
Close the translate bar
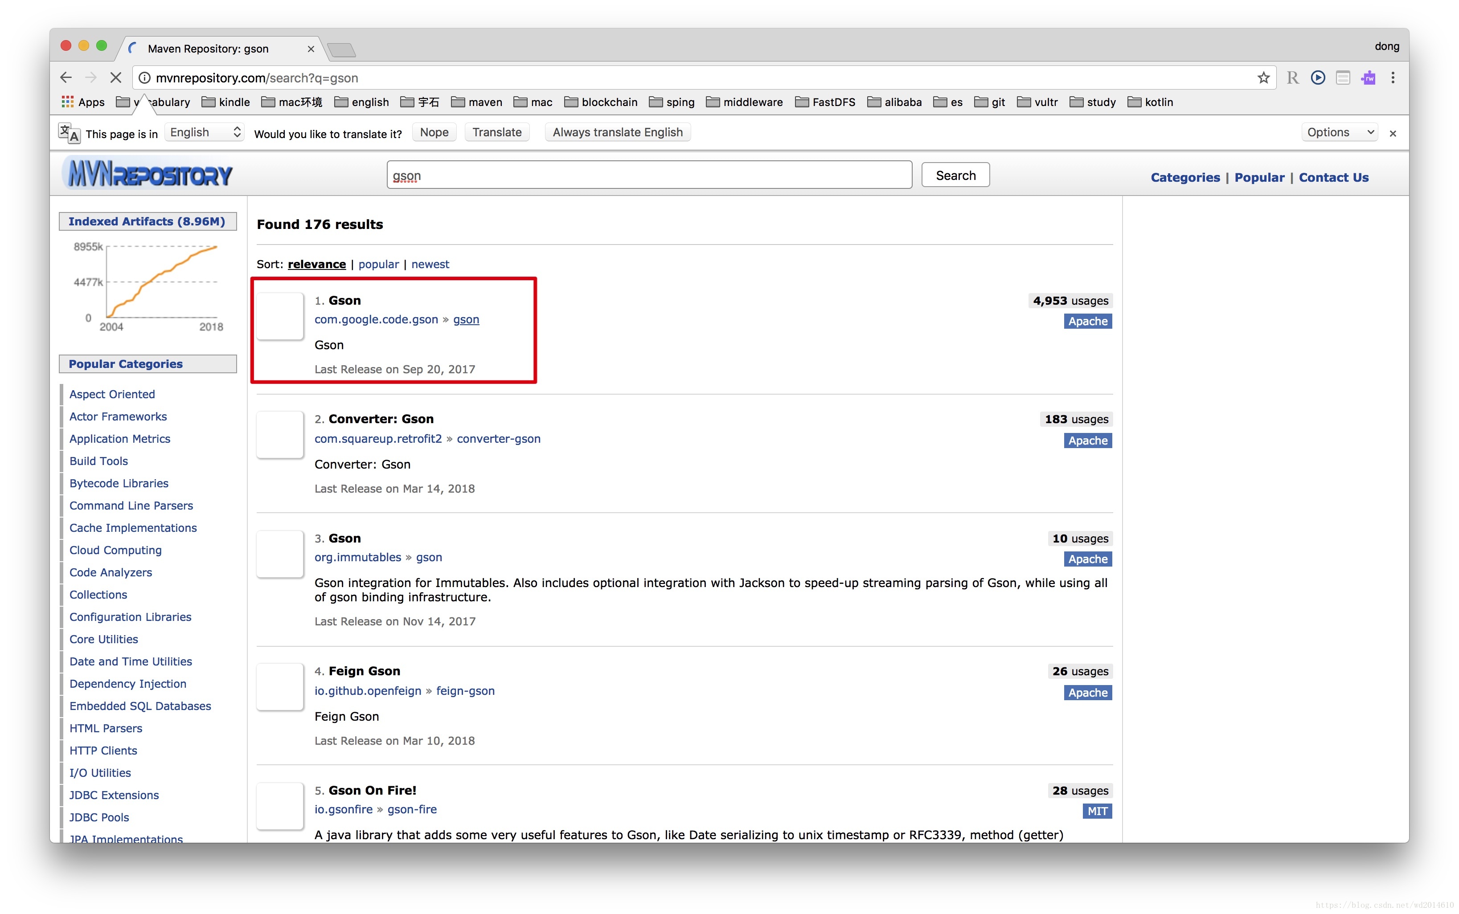(x=1393, y=134)
